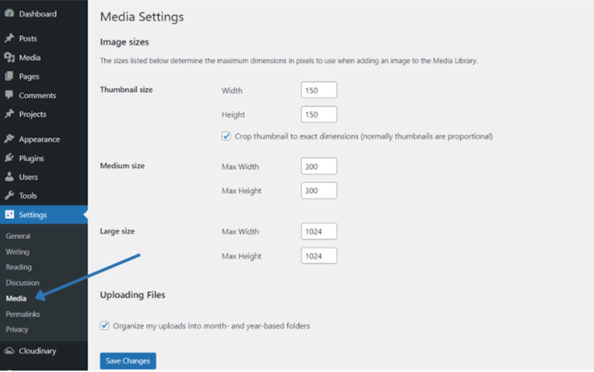This screenshot has width=594, height=372.
Task: Toggle Organize my uploads into folders checkbox
Action: coord(104,326)
